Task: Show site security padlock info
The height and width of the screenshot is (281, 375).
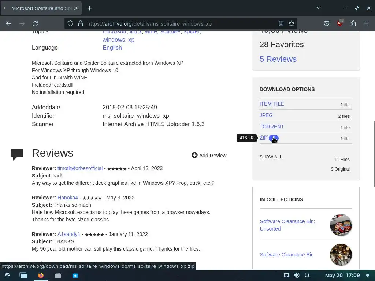Action: [x=81, y=23]
